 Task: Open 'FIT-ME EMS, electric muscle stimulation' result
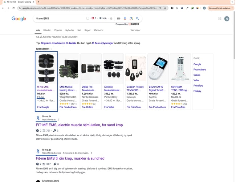(79, 125)
